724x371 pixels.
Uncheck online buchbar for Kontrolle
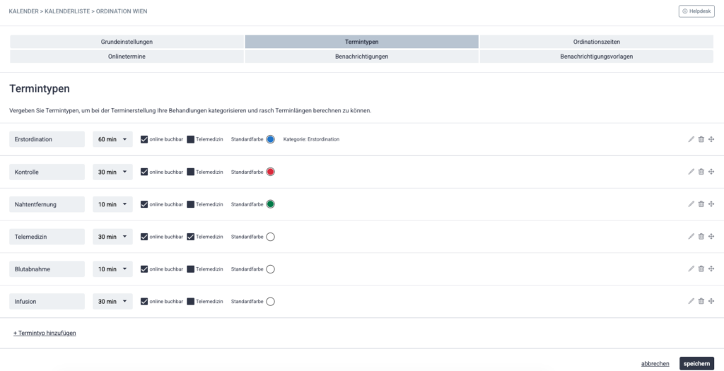[x=144, y=172]
